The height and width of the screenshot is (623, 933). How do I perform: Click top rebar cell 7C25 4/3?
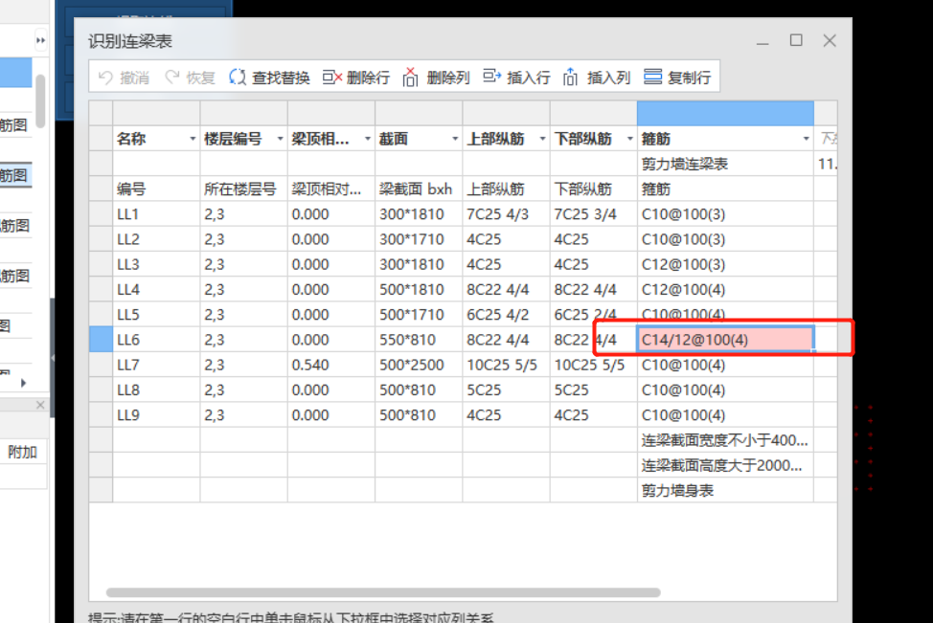tap(507, 214)
